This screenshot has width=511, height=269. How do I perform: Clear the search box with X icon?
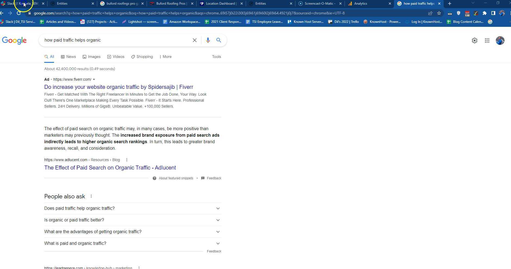tap(194, 40)
